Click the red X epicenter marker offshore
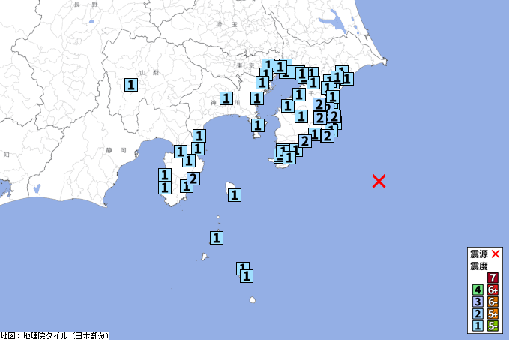 (379, 181)
